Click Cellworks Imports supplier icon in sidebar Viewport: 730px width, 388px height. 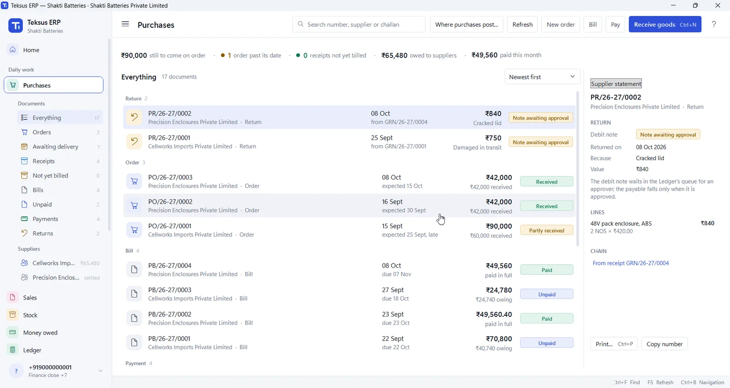pos(25,263)
